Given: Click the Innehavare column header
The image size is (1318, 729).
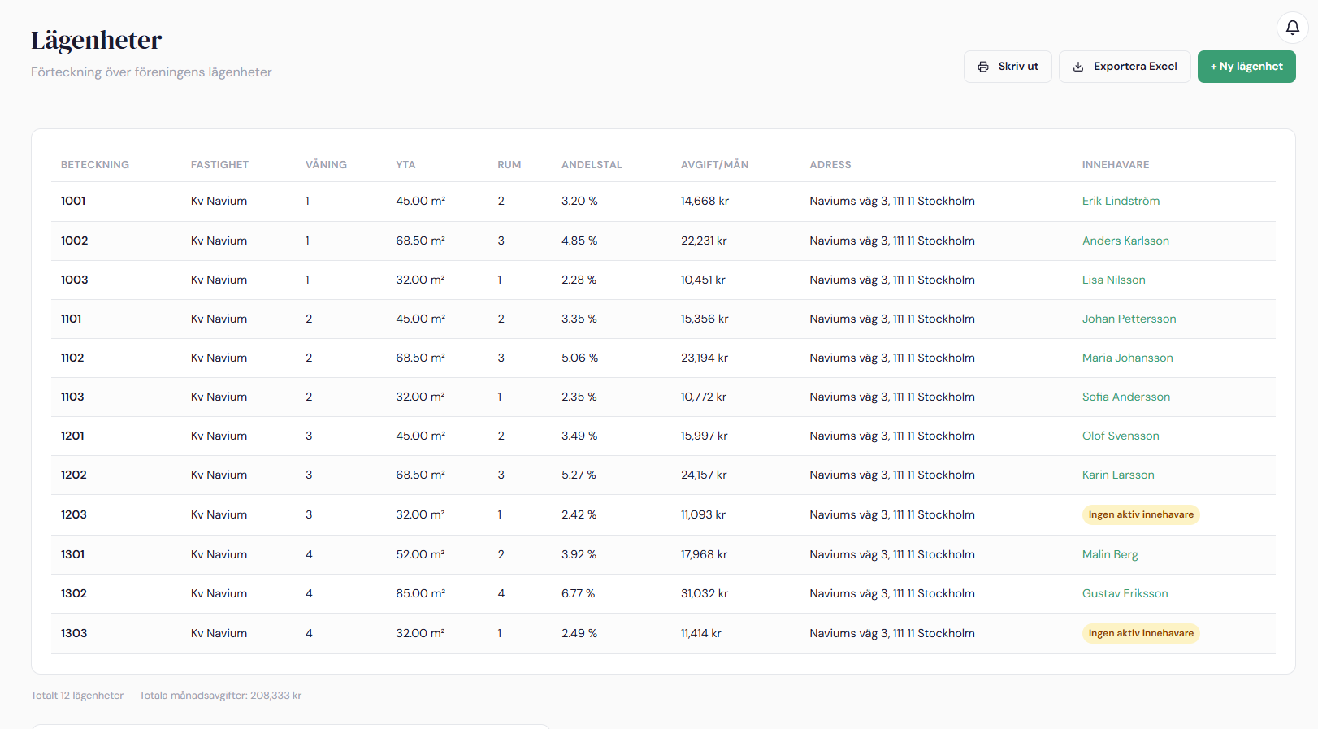Looking at the screenshot, I should [x=1115, y=165].
